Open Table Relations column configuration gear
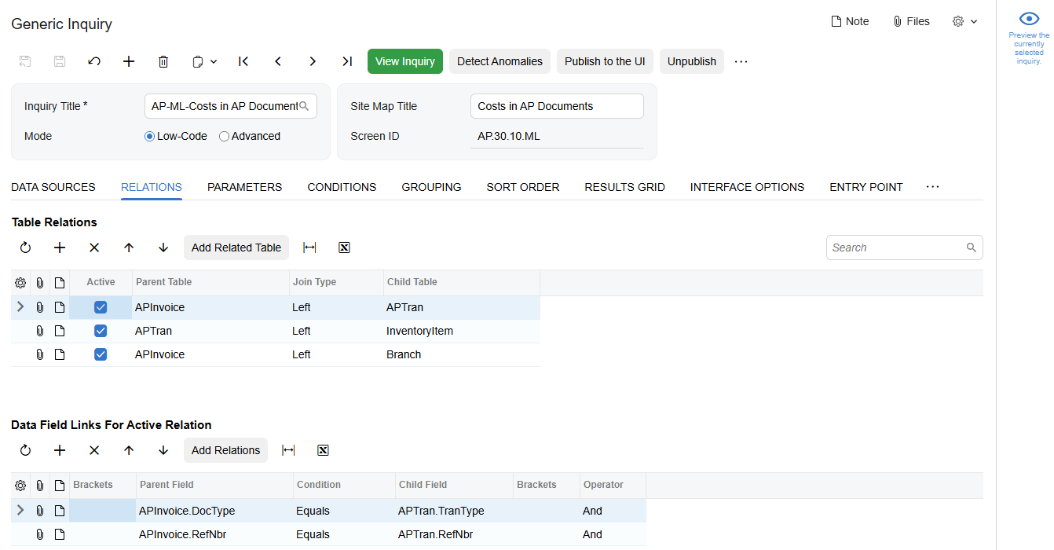 coord(20,283)
